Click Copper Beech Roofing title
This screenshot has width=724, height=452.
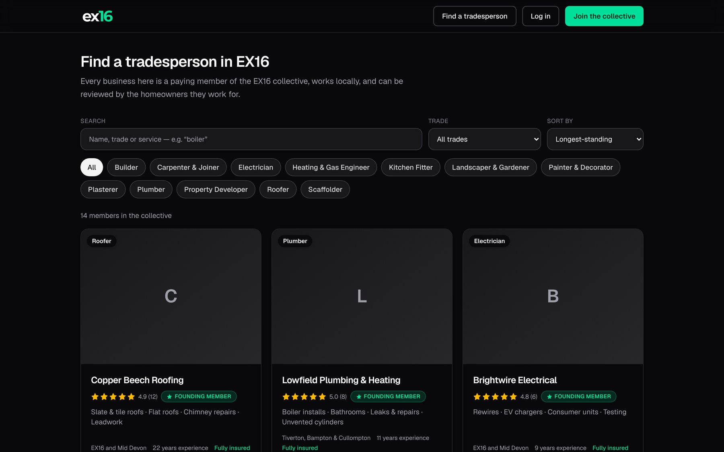(x=137, y=380)
